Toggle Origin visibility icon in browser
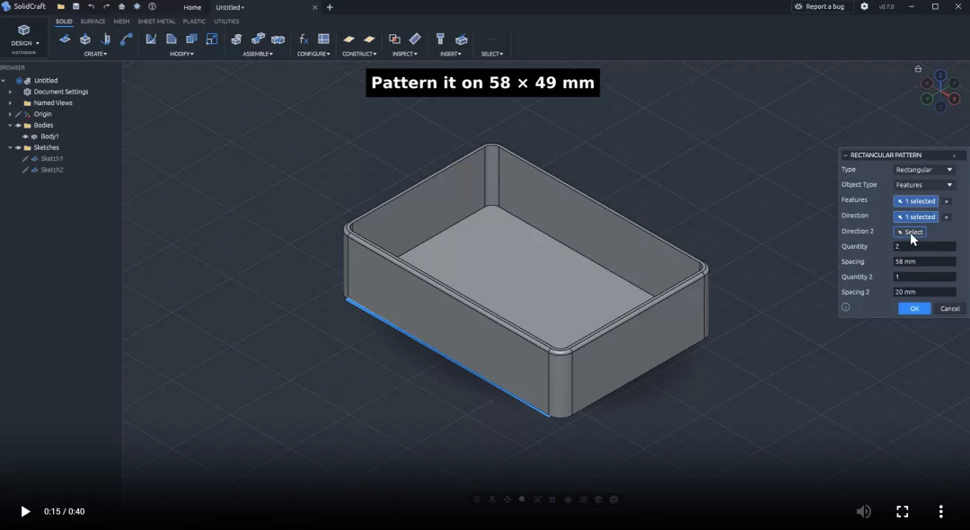Screen dimensions: 970x530 click(x=19, y=114)
